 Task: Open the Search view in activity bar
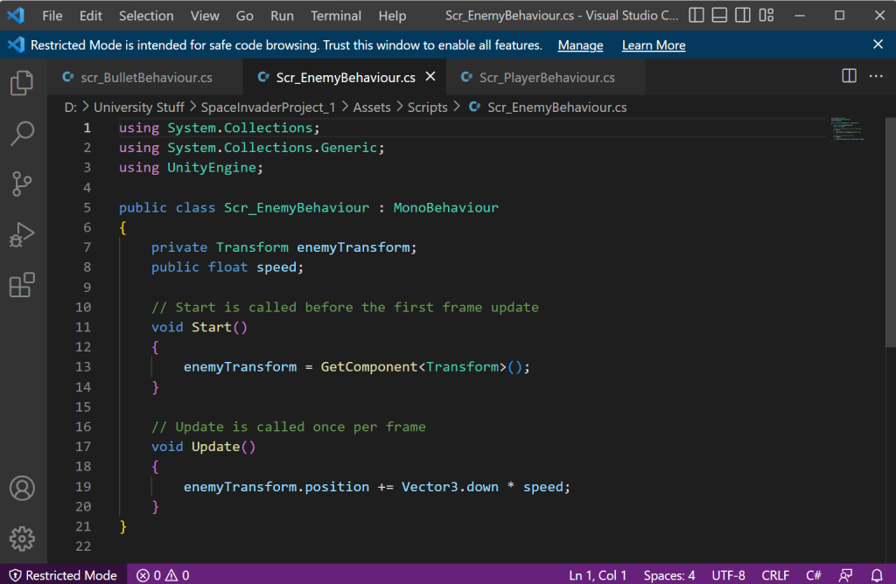click(22, 134)
